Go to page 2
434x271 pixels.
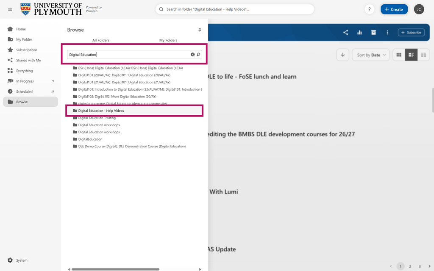(x=410, y=266)
